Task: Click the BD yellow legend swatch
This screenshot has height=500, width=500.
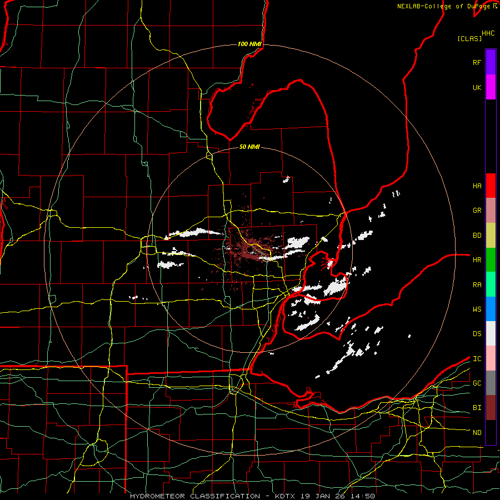Action: [x=491, y=236]
